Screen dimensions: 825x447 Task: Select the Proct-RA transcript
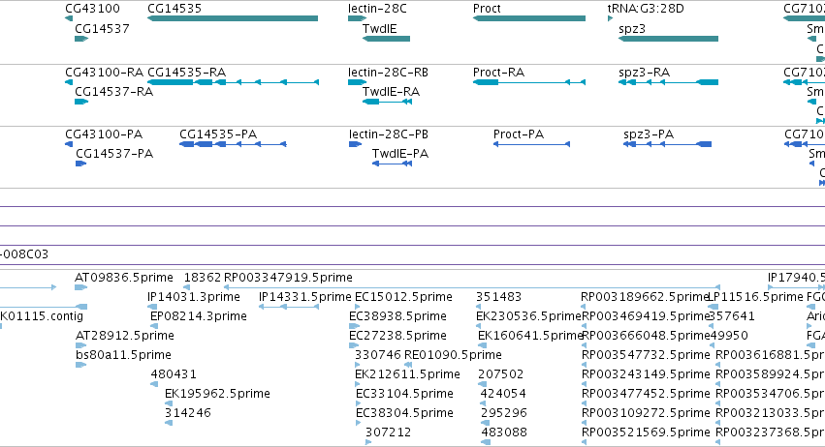pos(529,82)
